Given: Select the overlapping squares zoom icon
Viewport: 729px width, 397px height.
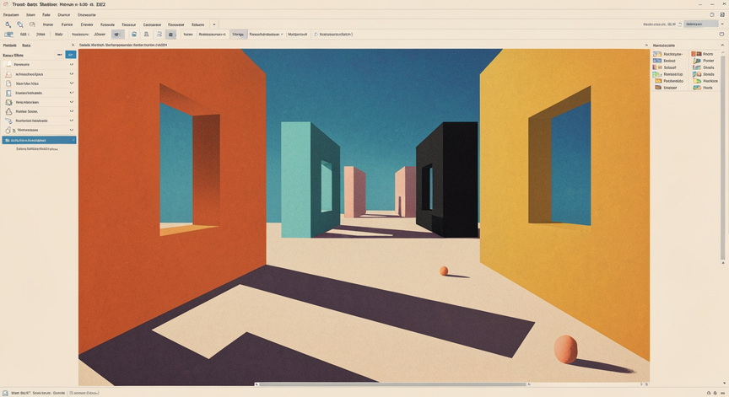Looking at the screenshot, I should tap(20, 24).
